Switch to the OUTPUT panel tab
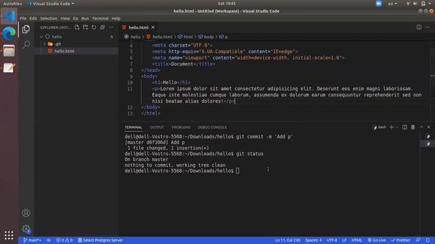This screenshot has height=244, width=435. pos(157,127)
